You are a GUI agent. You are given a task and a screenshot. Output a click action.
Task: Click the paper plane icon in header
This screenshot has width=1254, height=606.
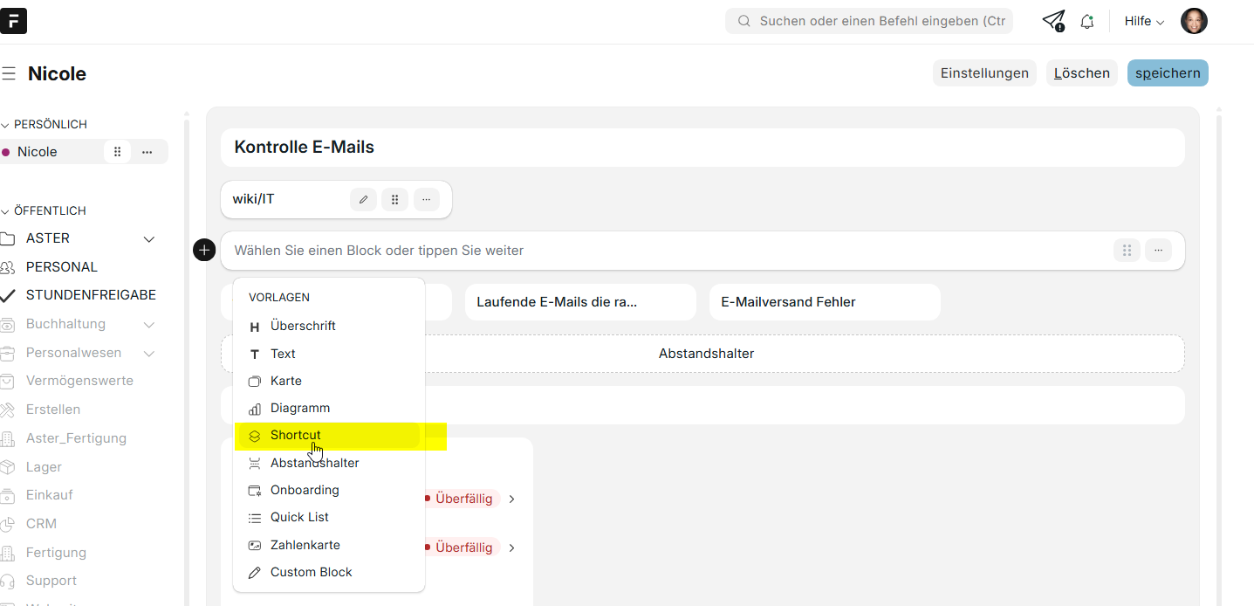coord(1053,21)
